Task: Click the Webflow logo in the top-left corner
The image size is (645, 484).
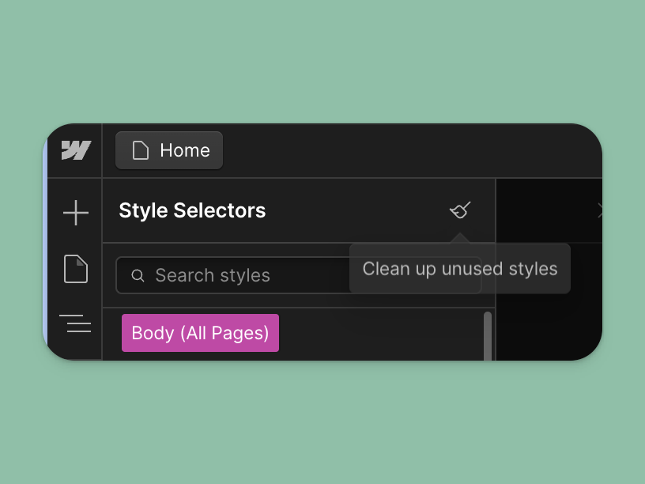Action: tap(75, 150)
